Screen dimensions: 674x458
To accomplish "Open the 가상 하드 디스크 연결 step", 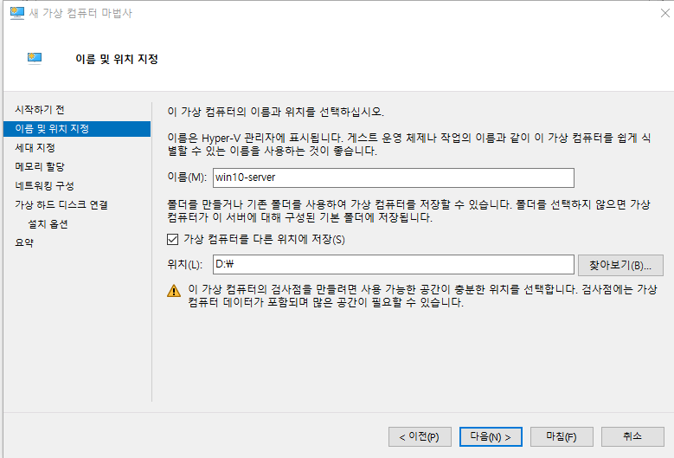I will click(61, 204).
